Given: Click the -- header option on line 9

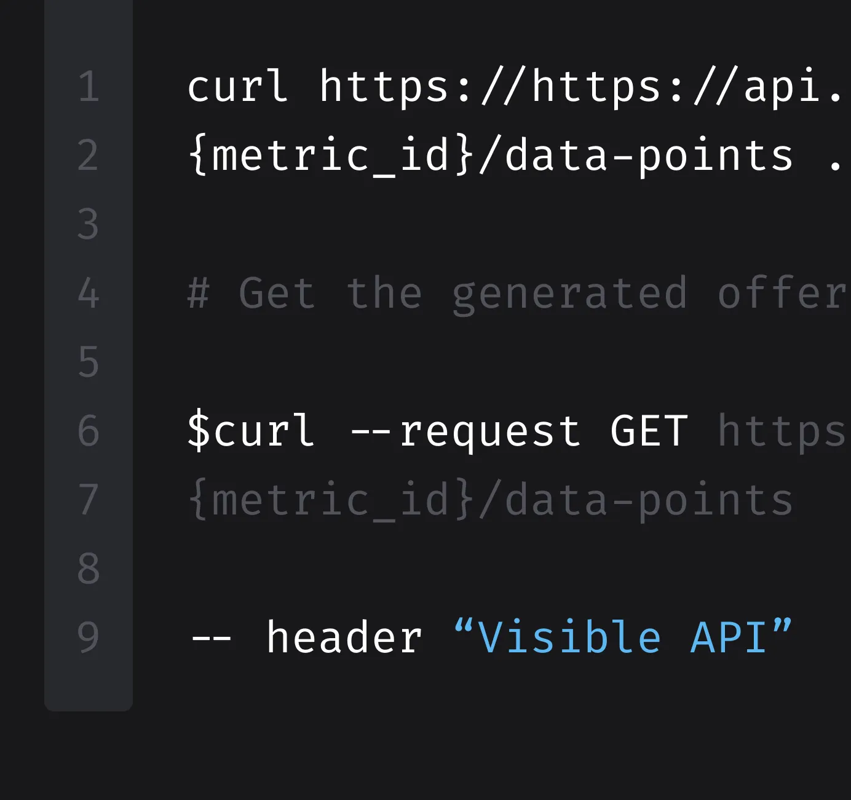Looking at the screenshot, I should pos(306,637).
